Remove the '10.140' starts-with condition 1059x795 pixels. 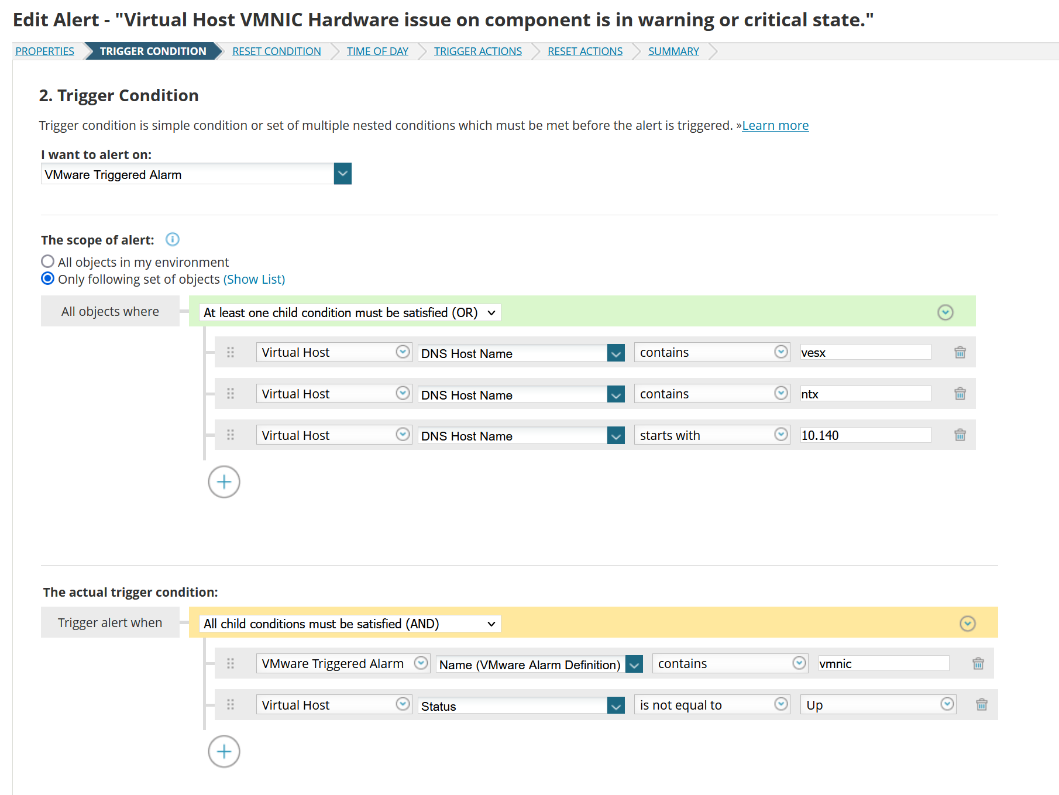pyautogui.click(x=960, y=435)
